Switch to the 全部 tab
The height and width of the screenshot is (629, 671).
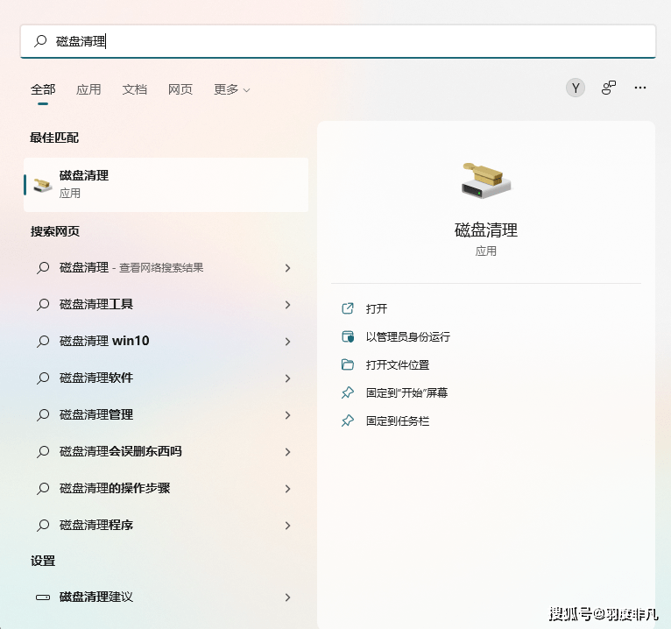tap(43, 89)
